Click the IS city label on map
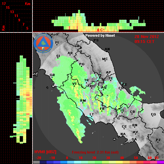 (x=122, y=111)
